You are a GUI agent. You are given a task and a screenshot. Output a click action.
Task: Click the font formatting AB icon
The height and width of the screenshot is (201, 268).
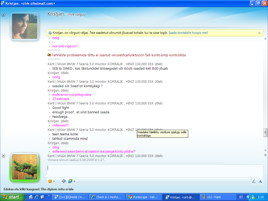coord(64,181)
